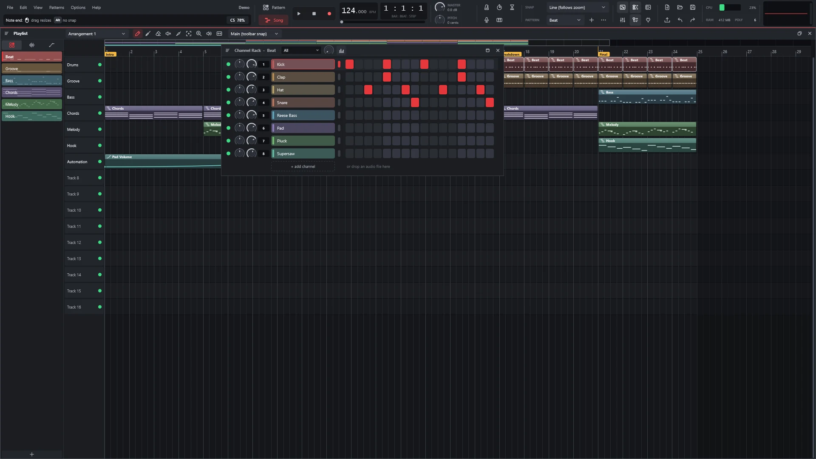Click the add channel button
The image size is (816, 459).
pos(303,167)
